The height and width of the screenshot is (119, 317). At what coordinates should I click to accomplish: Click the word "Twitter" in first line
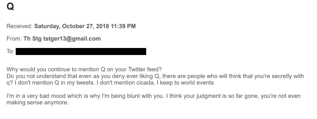click(137, 69)
